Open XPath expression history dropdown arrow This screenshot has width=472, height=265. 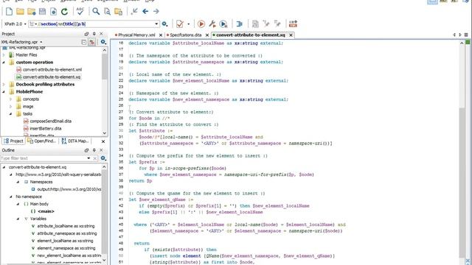156,24
